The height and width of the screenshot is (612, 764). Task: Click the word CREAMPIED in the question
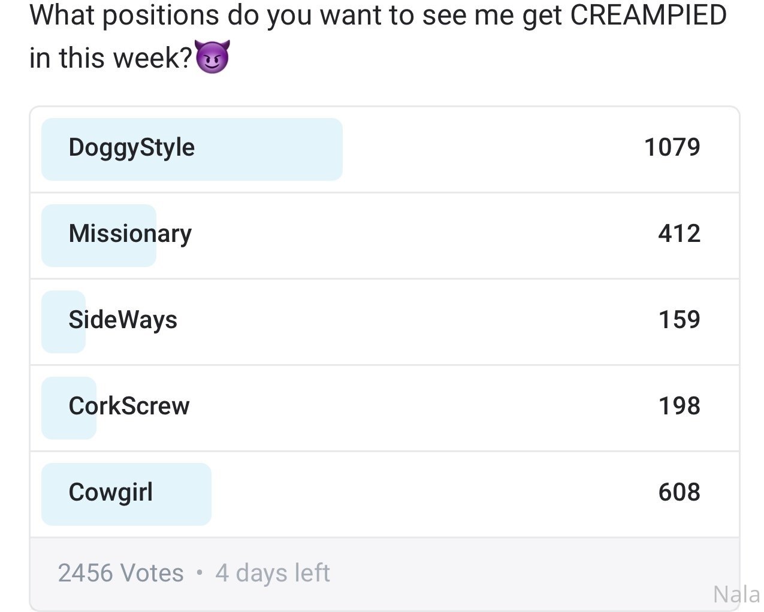648,15
